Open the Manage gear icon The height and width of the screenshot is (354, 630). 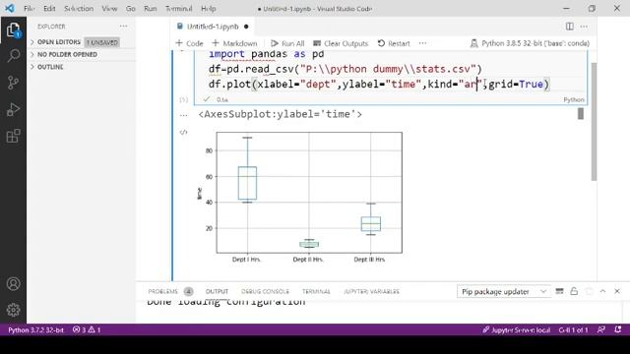coord(13,310)
